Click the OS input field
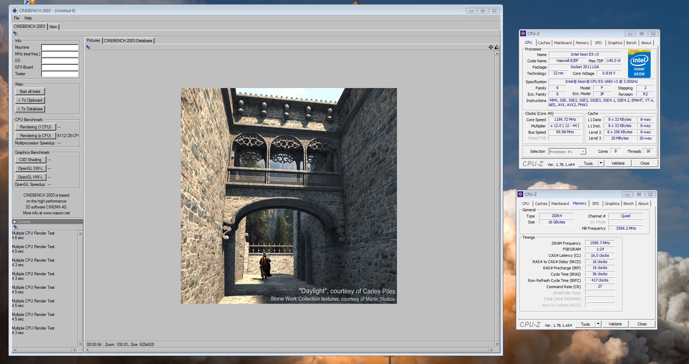The width and height of the screenshot is (689, 364). pyautogui.click(x=60, y=61)
